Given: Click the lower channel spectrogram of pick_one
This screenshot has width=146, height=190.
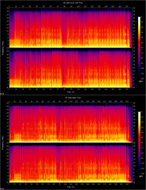Looking at the screenshot, I should click(x=70, y=68).
